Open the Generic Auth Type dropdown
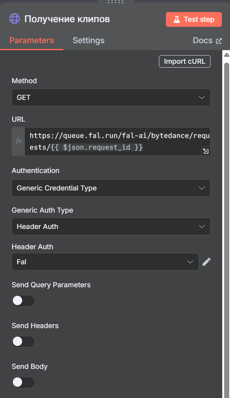 click(111, 227)
